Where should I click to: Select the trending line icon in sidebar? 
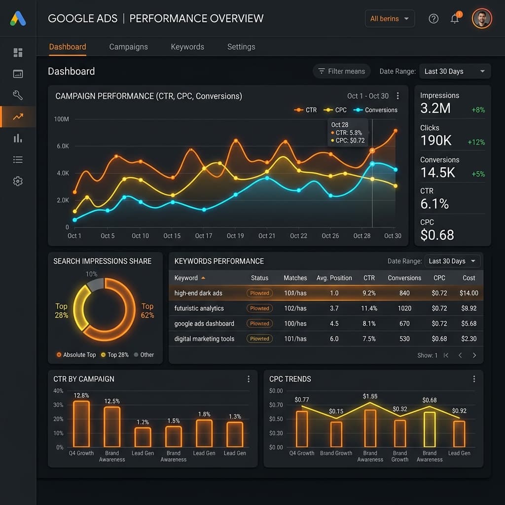18,116
